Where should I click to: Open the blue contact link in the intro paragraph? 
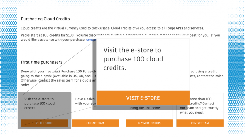tap(91, 40)
